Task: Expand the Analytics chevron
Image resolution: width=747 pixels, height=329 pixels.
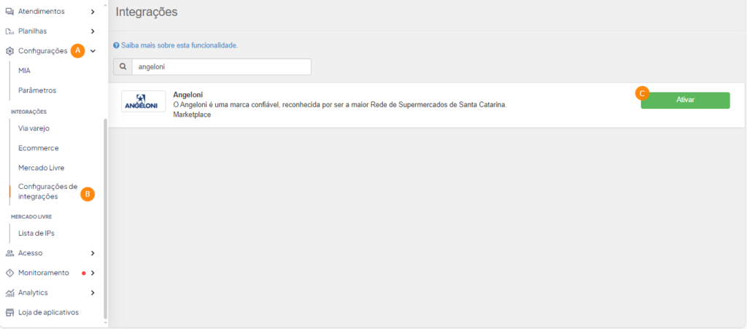Action: click(93, 293)
